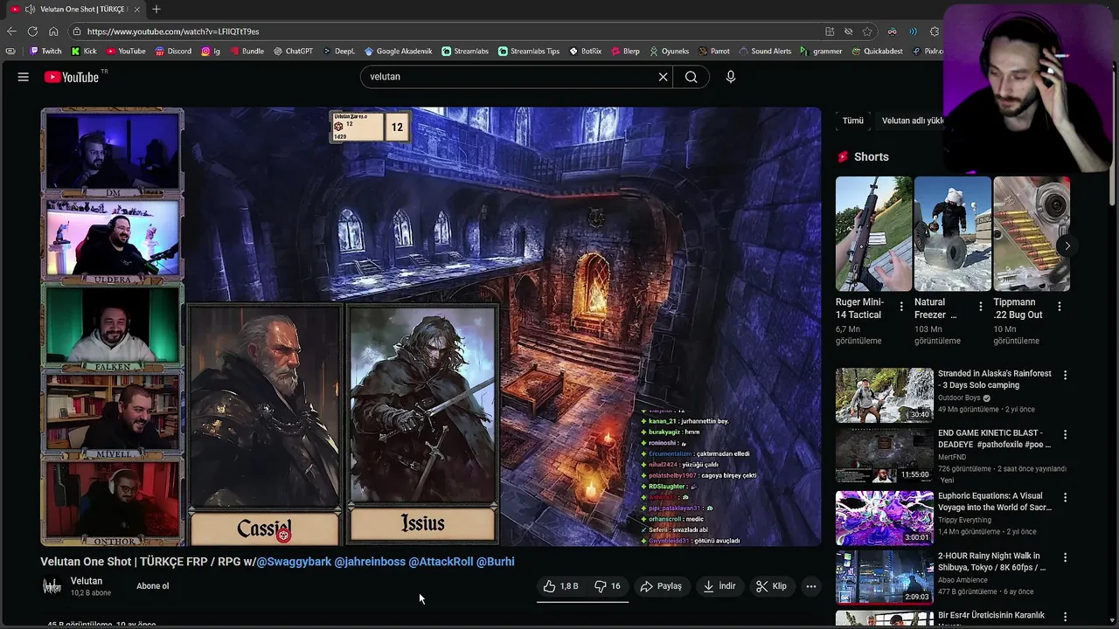Image resolution: width=1119 pixels, height=629 pixels.
Task: Play the Stranded in Alaska's Rainforest thumbnail
Action: [x=885, y=395]
